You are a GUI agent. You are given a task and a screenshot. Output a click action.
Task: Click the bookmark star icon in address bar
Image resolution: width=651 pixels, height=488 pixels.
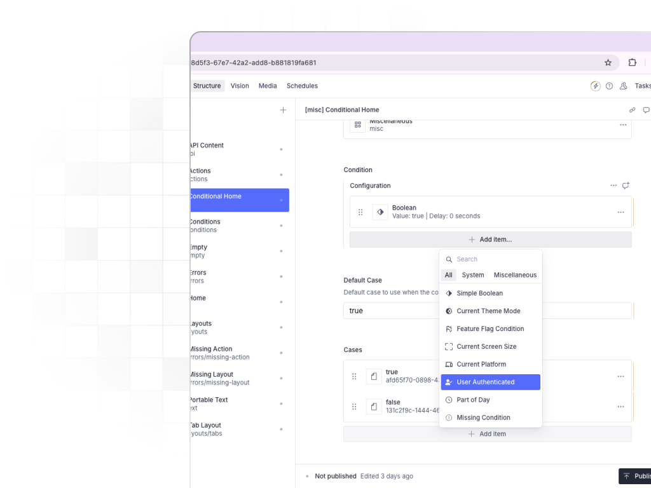click(608, 63)
